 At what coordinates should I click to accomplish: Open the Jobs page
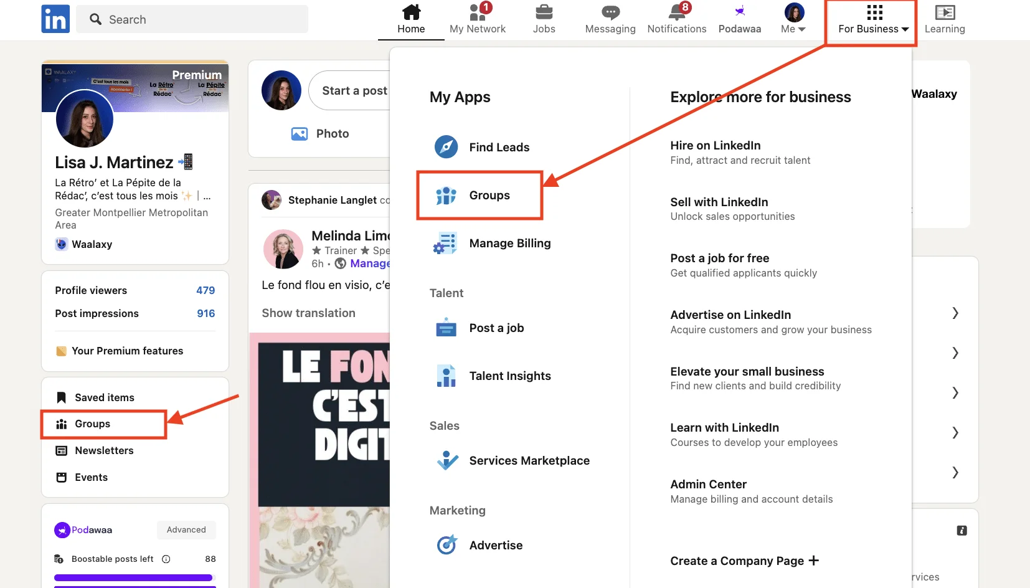pyautogui.click(x=544, y=19)
